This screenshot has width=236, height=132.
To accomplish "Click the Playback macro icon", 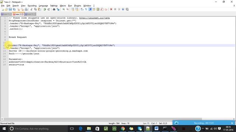I will tap(119, 9).
